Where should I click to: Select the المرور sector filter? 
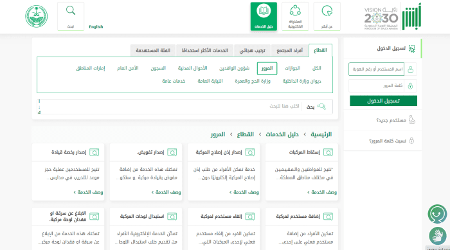click(267, 68)
